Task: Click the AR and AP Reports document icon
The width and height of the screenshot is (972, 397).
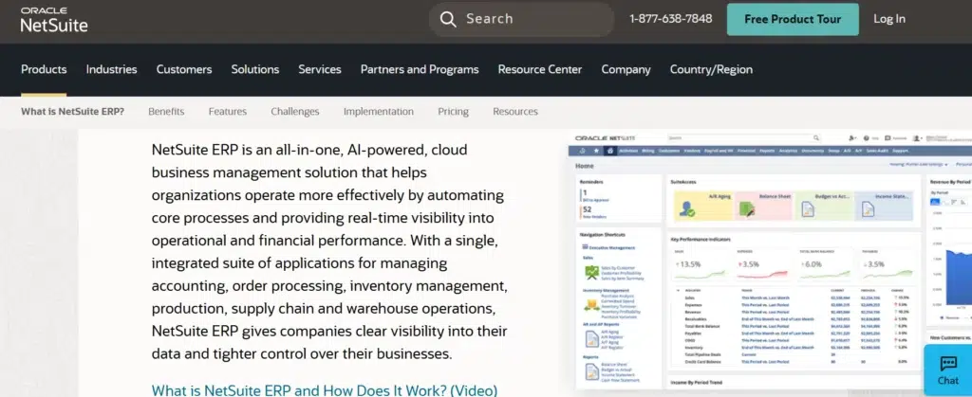Action: [x=592, y=338]
